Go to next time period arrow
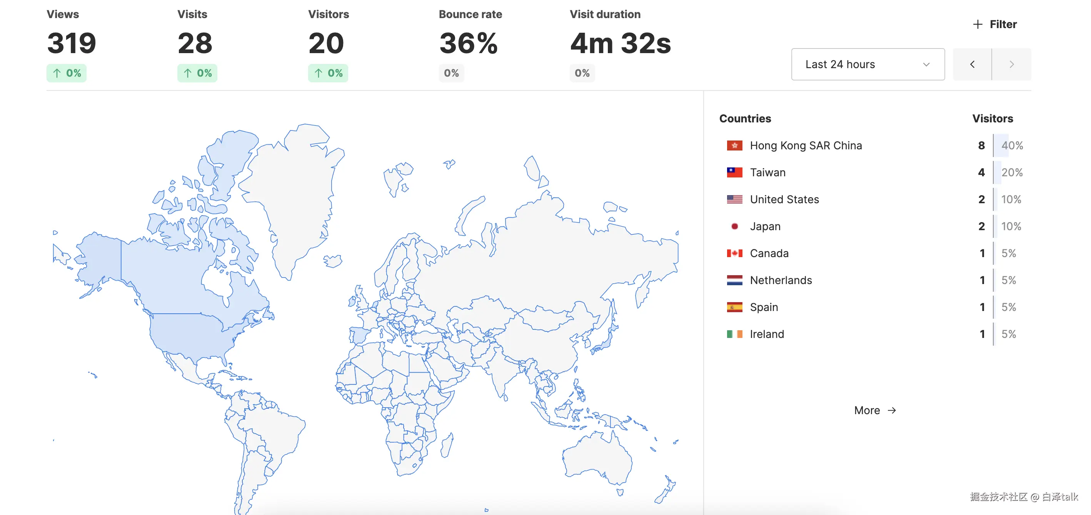This screenshot has height=515, width=1091. click(1011, 64)
